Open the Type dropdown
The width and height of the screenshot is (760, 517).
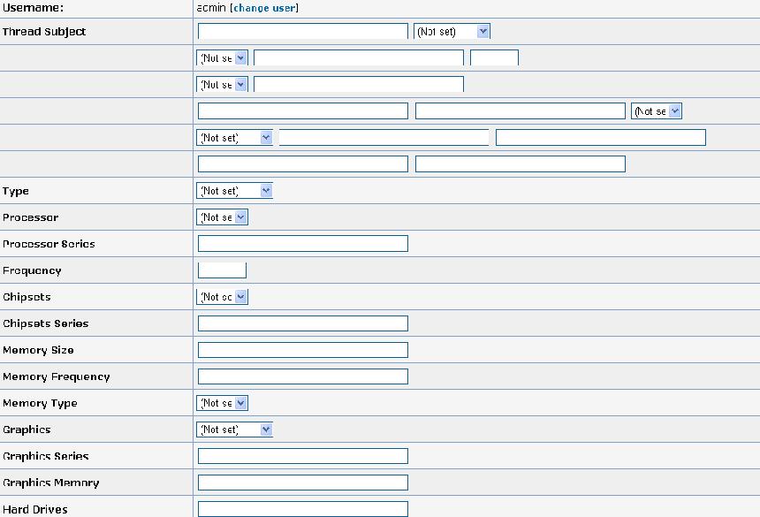click(x=234, y=191)
